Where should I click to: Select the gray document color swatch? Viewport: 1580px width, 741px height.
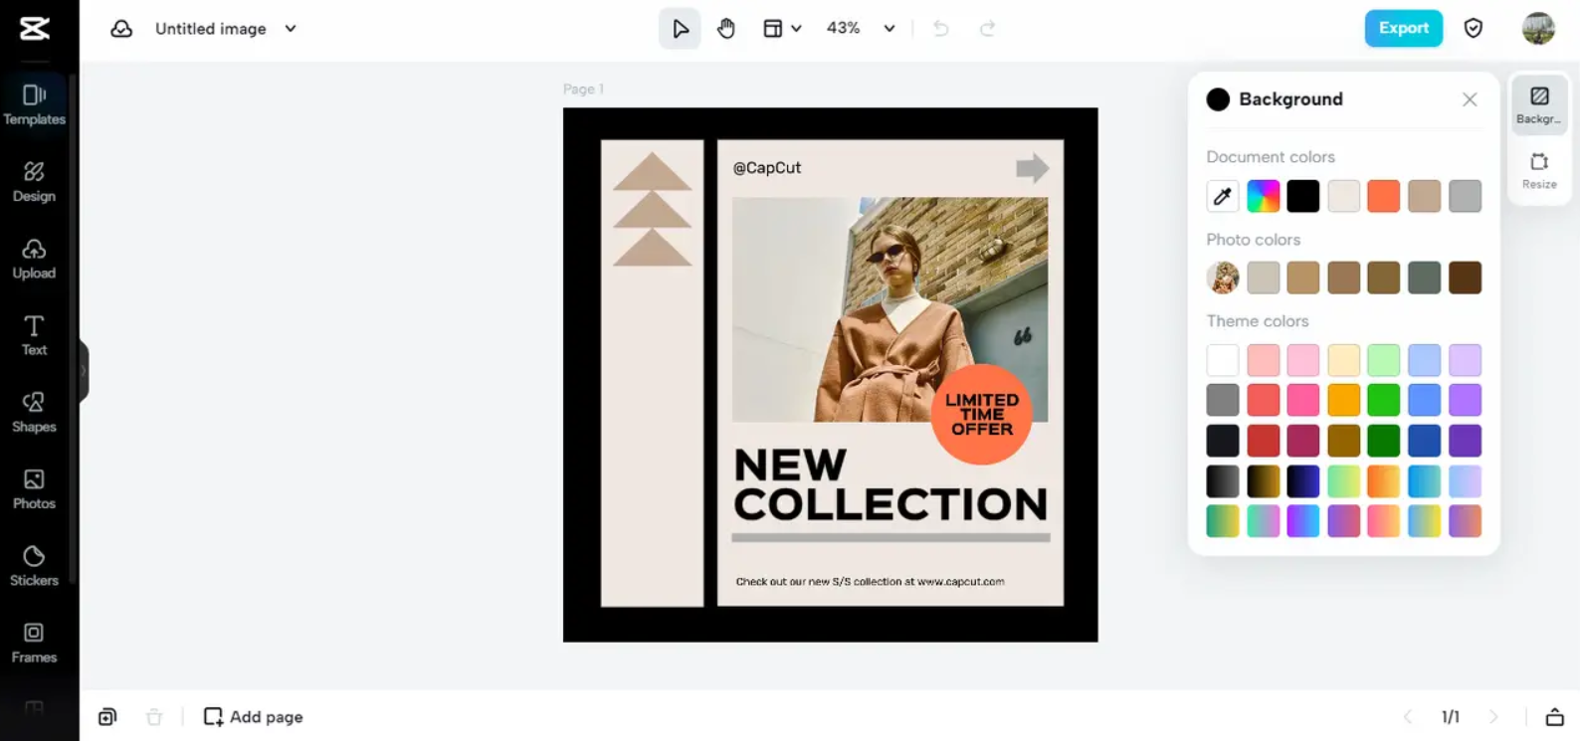coord(1465,196)
